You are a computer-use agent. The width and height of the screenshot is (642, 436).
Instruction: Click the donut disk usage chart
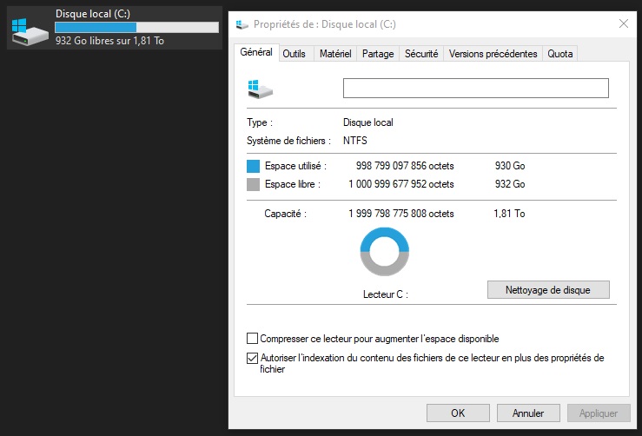coord(384,251)
